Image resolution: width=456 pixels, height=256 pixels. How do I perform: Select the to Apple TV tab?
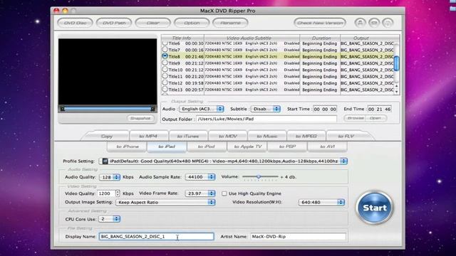[248, 146]
